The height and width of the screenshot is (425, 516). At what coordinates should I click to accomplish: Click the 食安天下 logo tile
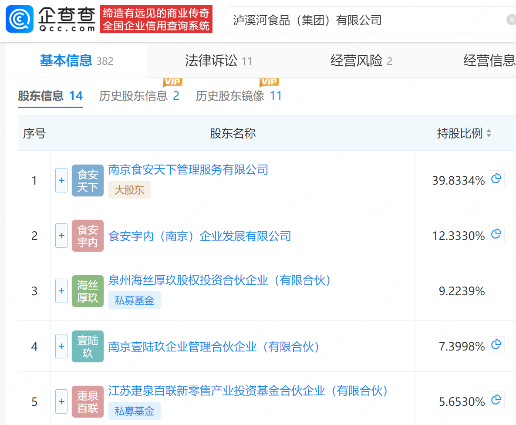88,180
